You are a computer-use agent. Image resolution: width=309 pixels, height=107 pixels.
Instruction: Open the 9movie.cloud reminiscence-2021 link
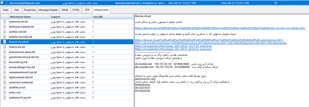(209, 40)
